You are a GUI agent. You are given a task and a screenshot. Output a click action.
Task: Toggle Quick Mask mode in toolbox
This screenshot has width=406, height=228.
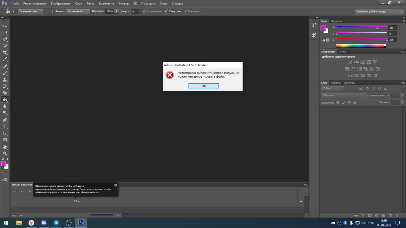click(x=5, y=173)
